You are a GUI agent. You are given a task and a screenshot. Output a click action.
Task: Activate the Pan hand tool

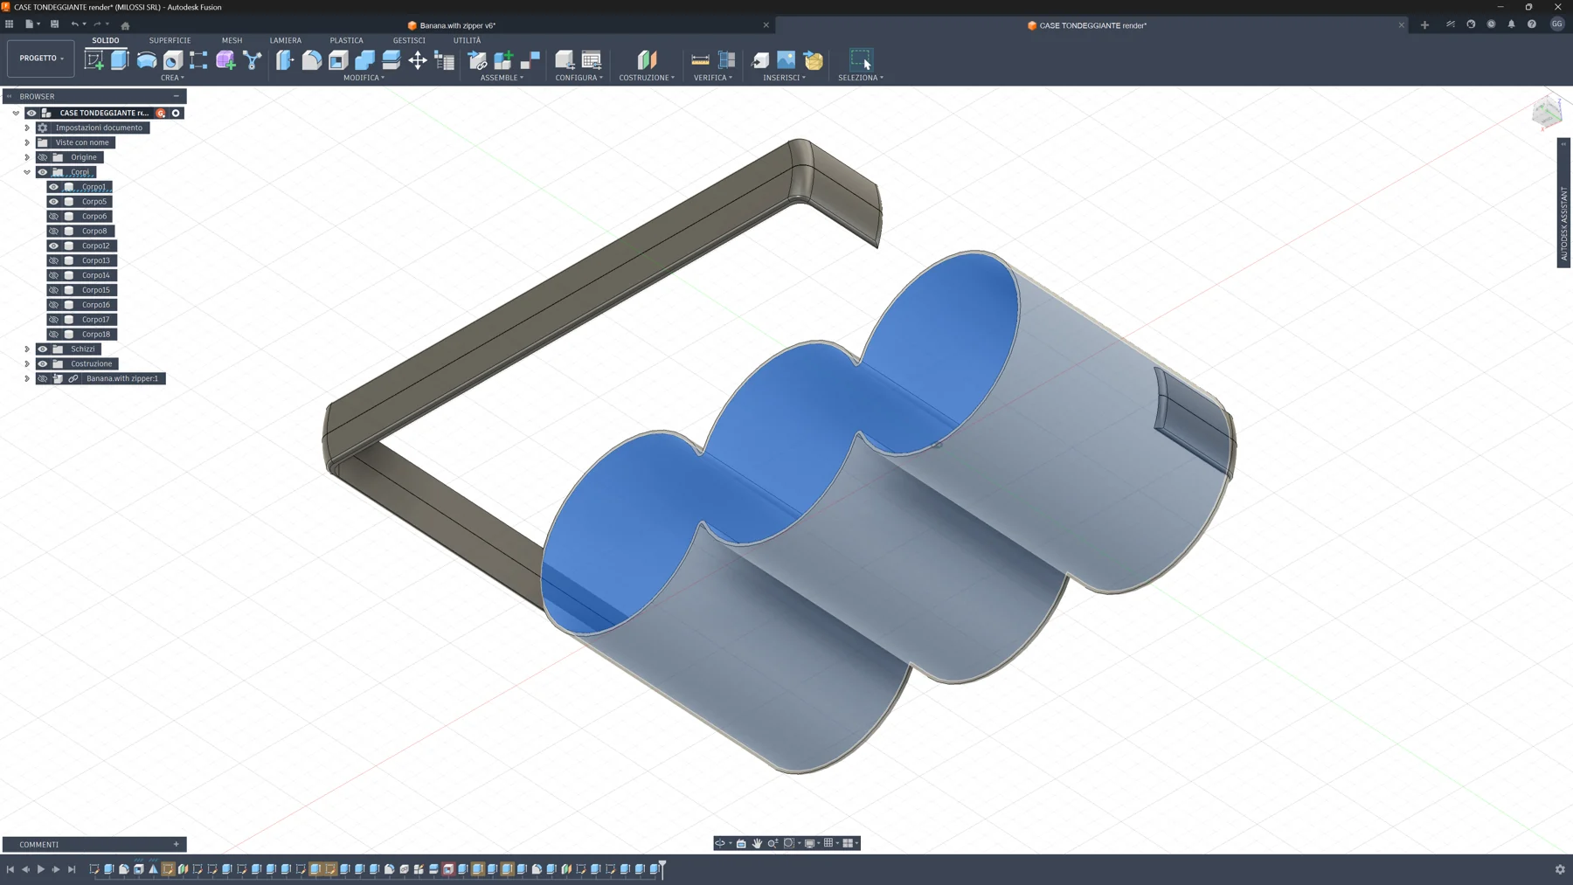coord(757,843)
